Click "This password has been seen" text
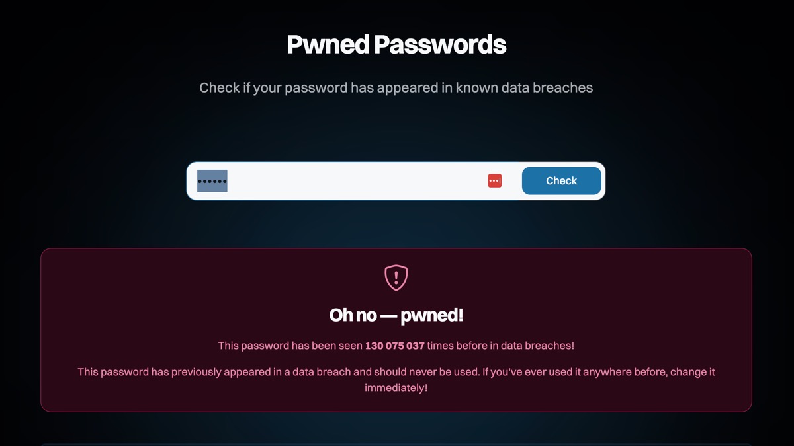This screenshot has height=446, width=794. [290, 346]
